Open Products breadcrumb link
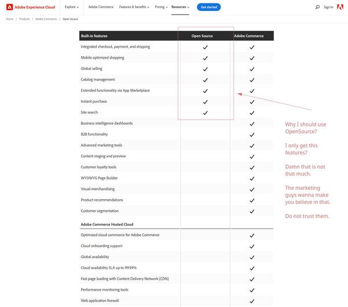 [24, 19]
